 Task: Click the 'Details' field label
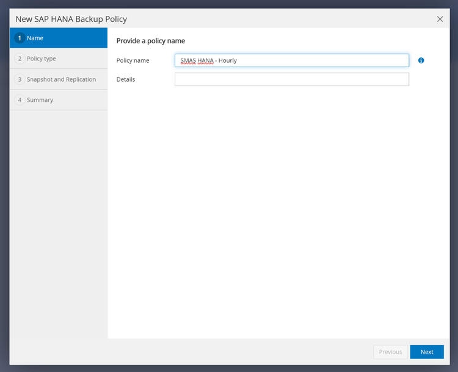click(126, 79)
